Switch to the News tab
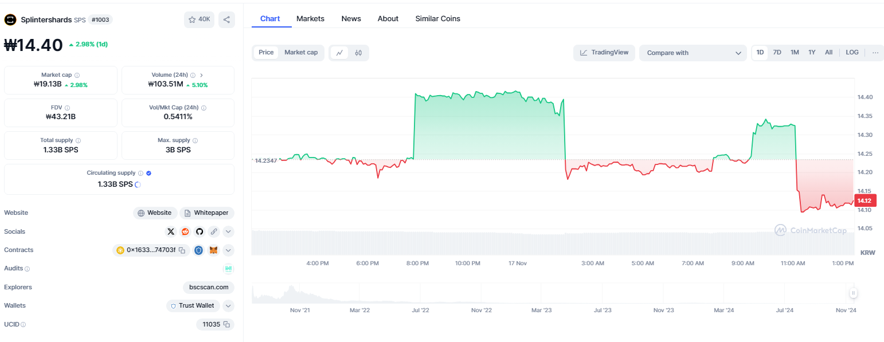884x342 pixels. pos(351,18)
